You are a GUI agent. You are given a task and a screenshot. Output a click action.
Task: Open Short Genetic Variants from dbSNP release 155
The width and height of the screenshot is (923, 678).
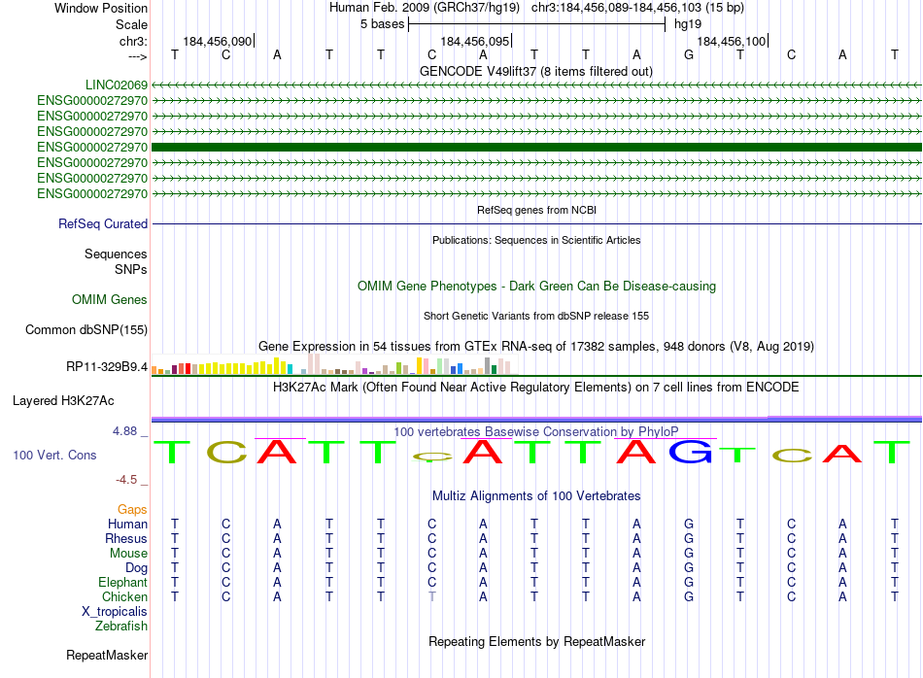536,316
